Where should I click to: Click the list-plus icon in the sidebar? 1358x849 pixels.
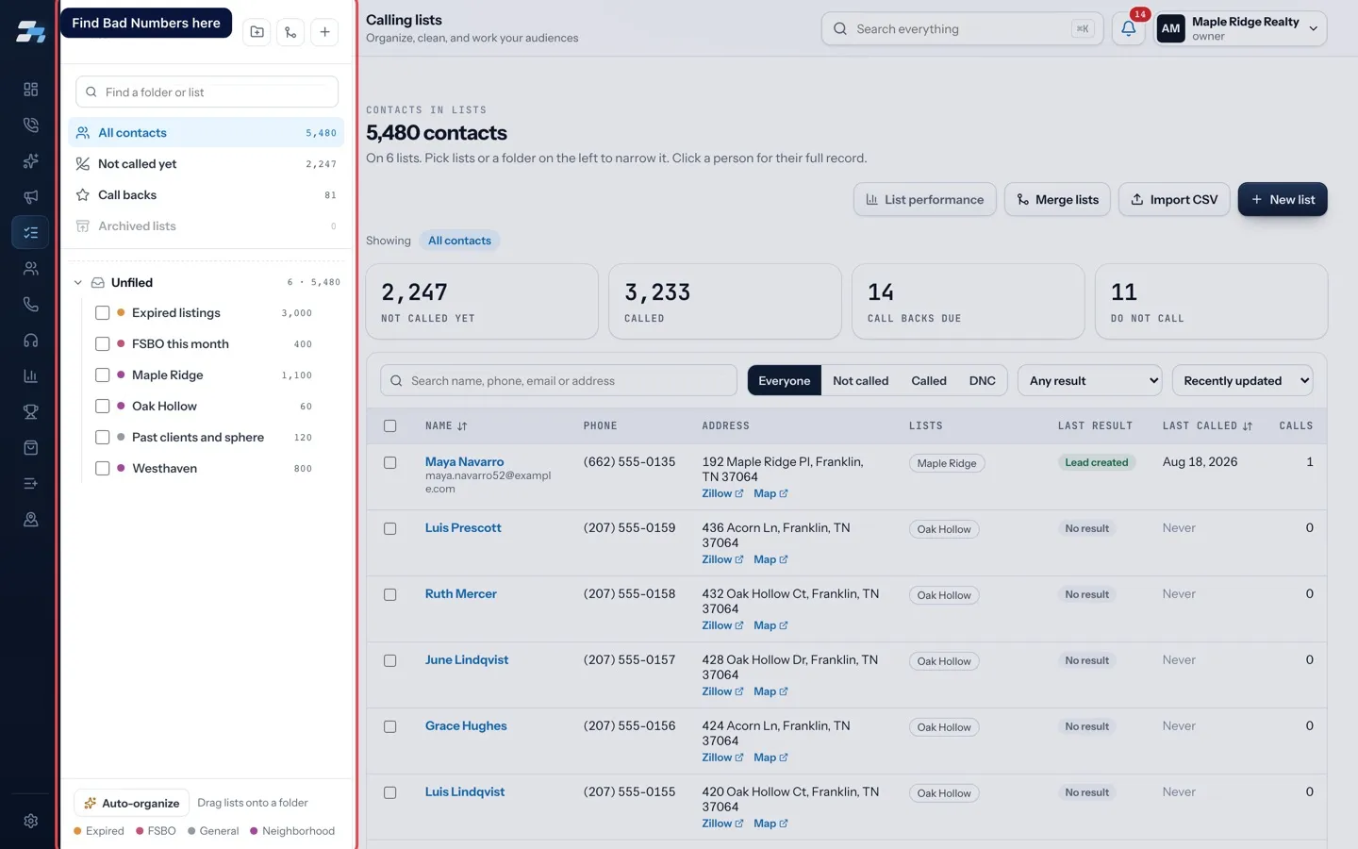pyautogui.click(x=30, y=483)
